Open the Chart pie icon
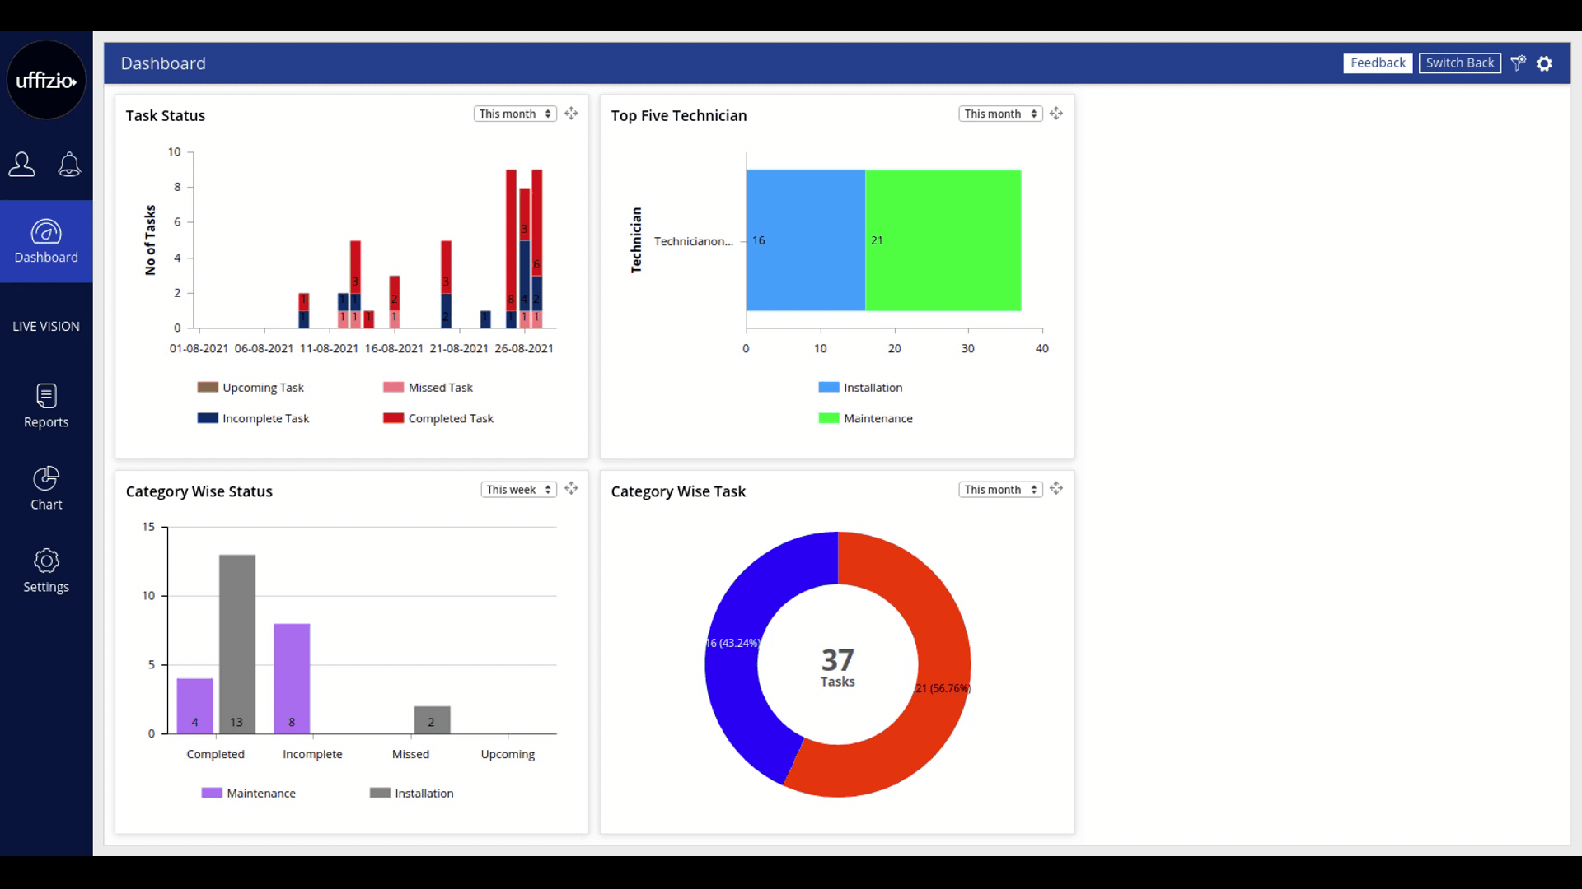The image size is (1582, 889). point(46,478)
